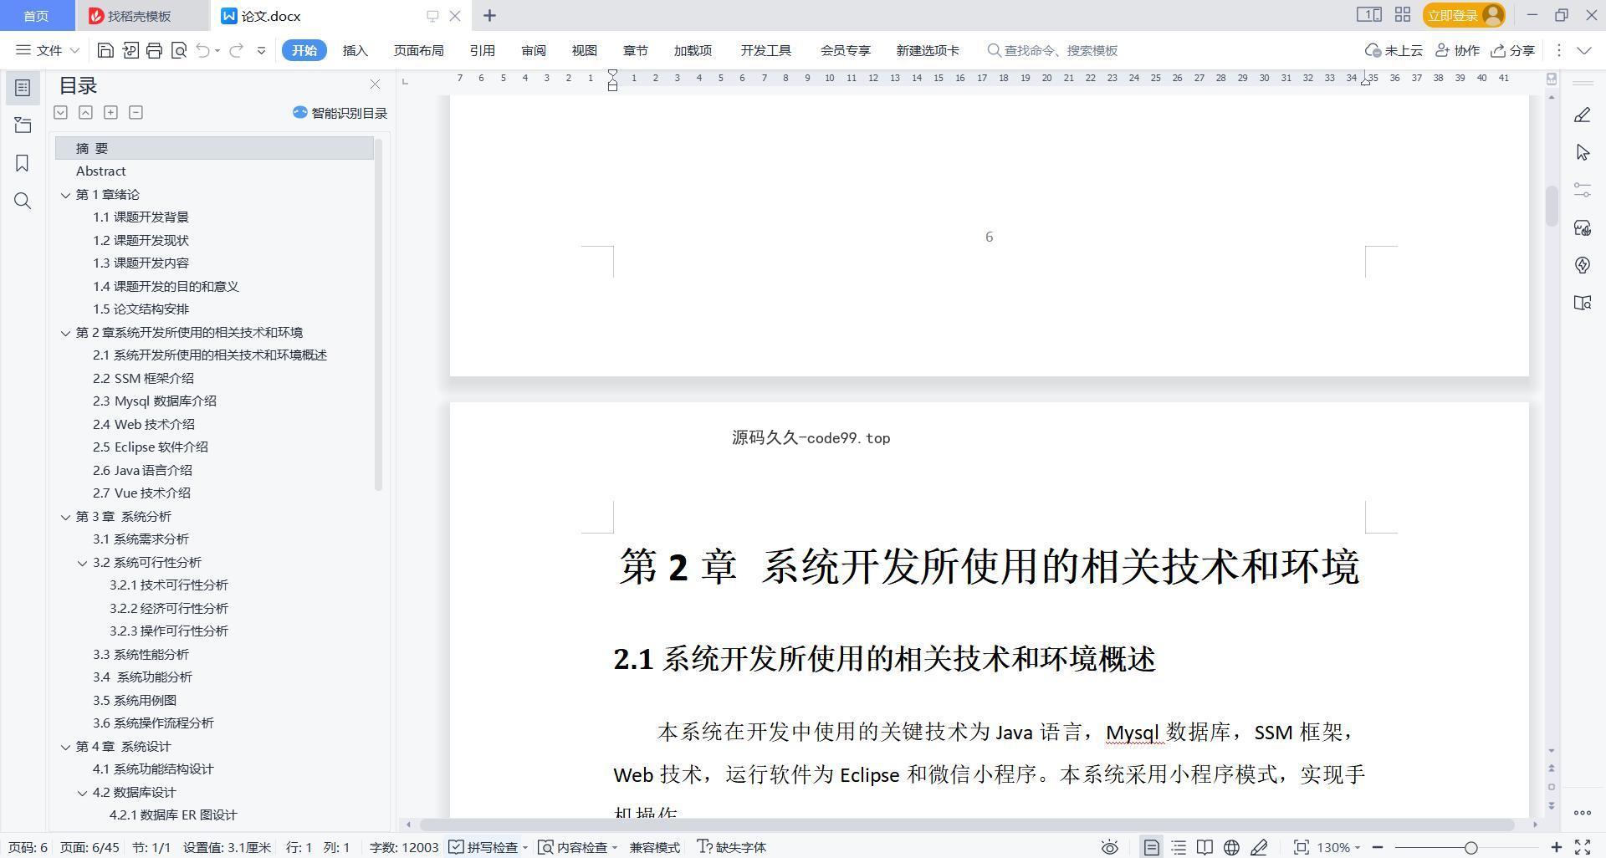Screen dimensions: 1606x858
Task: Collapse 第 1 章绪论 tree node
Action: pyautogui.click(x=65, y=195)
